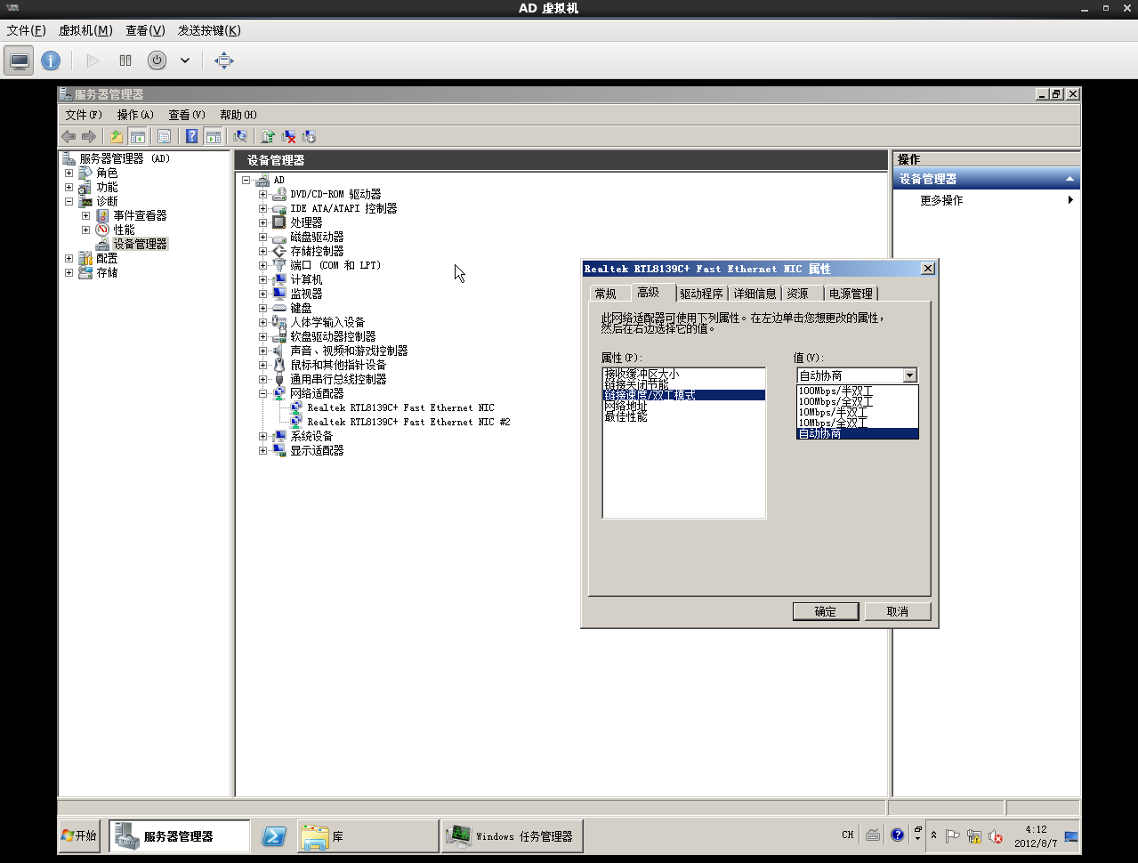Click 更多操作 in the actions pane
The height and width of the screenshot is (863, 1138).
point(941,200)
